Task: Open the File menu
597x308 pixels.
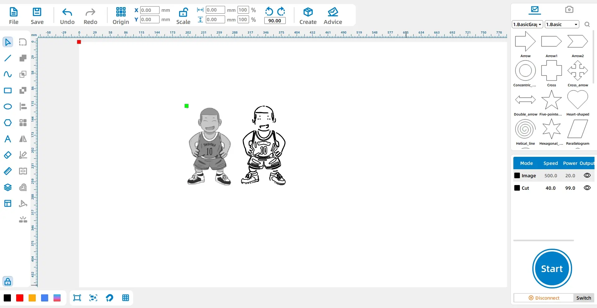Action: [14, 16]
